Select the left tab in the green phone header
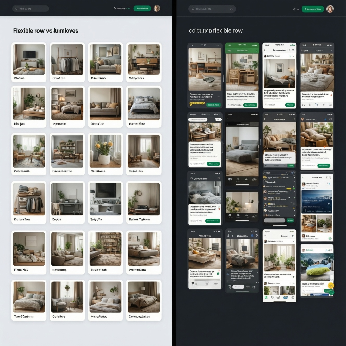346x346 pixels. point(229,50)
